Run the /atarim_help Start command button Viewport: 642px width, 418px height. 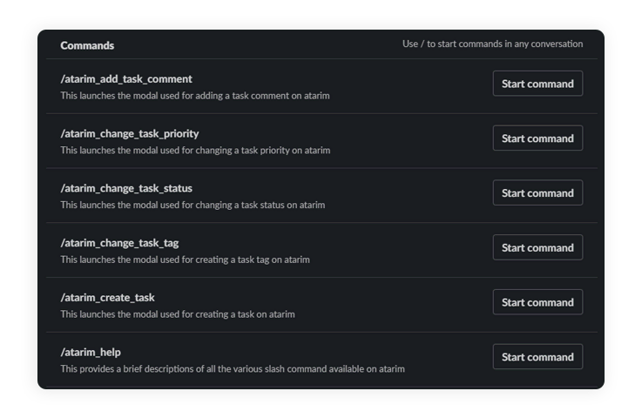click(x=537, y=357)
